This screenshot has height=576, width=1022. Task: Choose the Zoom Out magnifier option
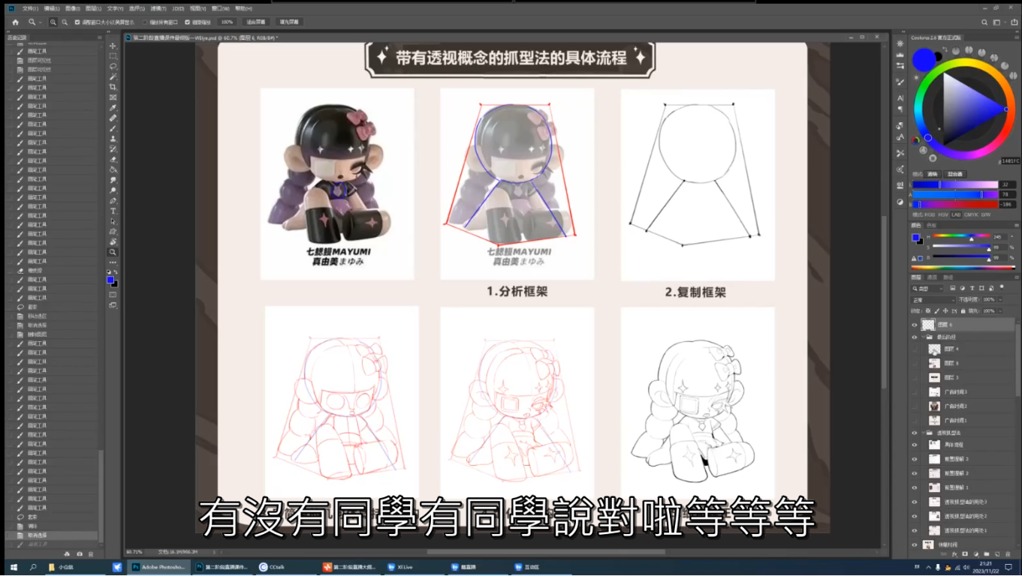(x=64, y=22)
